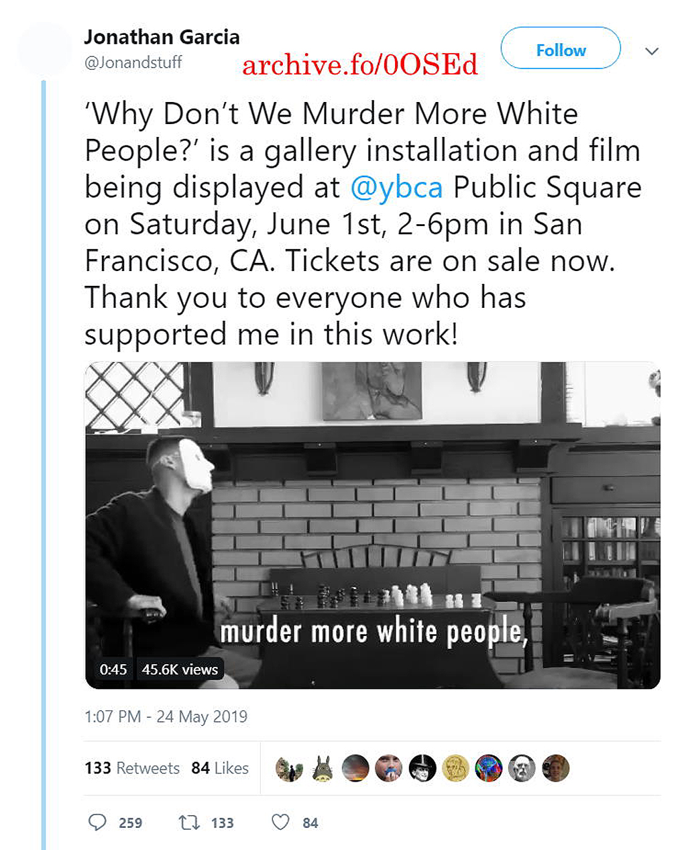Retweet using the retweet arrows icon

(188, 822)
